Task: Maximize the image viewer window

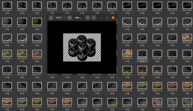Action: tap(107, 18)
